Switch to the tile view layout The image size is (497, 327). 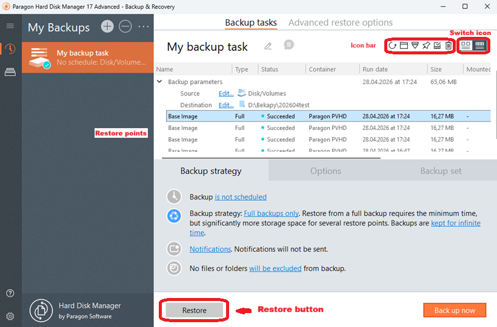click(x=465, y=45)
